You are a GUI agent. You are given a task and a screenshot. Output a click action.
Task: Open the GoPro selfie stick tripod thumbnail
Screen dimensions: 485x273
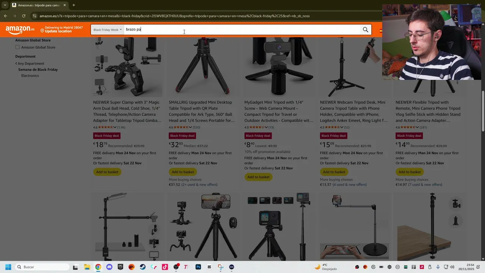(x=278, y=227)
